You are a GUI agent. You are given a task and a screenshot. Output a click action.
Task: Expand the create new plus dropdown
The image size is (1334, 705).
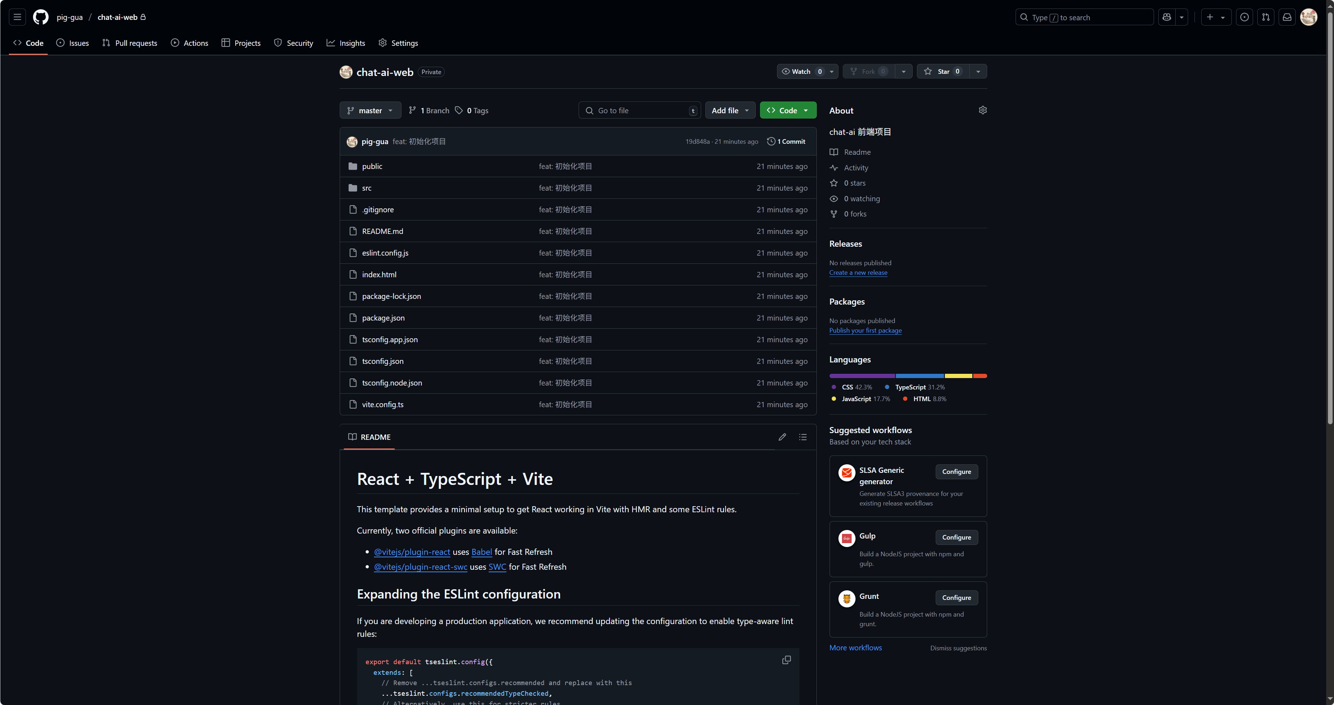click(1215, 17)
